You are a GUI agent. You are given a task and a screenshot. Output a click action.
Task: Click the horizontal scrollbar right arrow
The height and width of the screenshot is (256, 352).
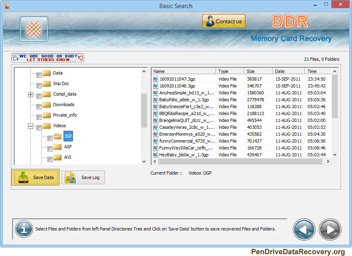(328, 162)
